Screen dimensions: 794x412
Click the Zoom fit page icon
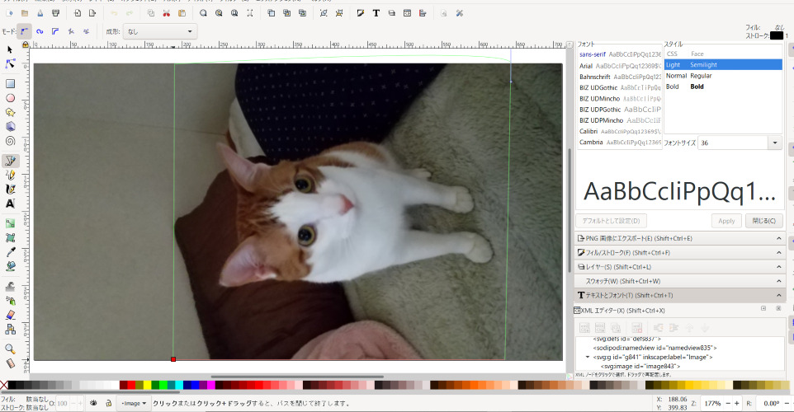(x=234, y=13)
